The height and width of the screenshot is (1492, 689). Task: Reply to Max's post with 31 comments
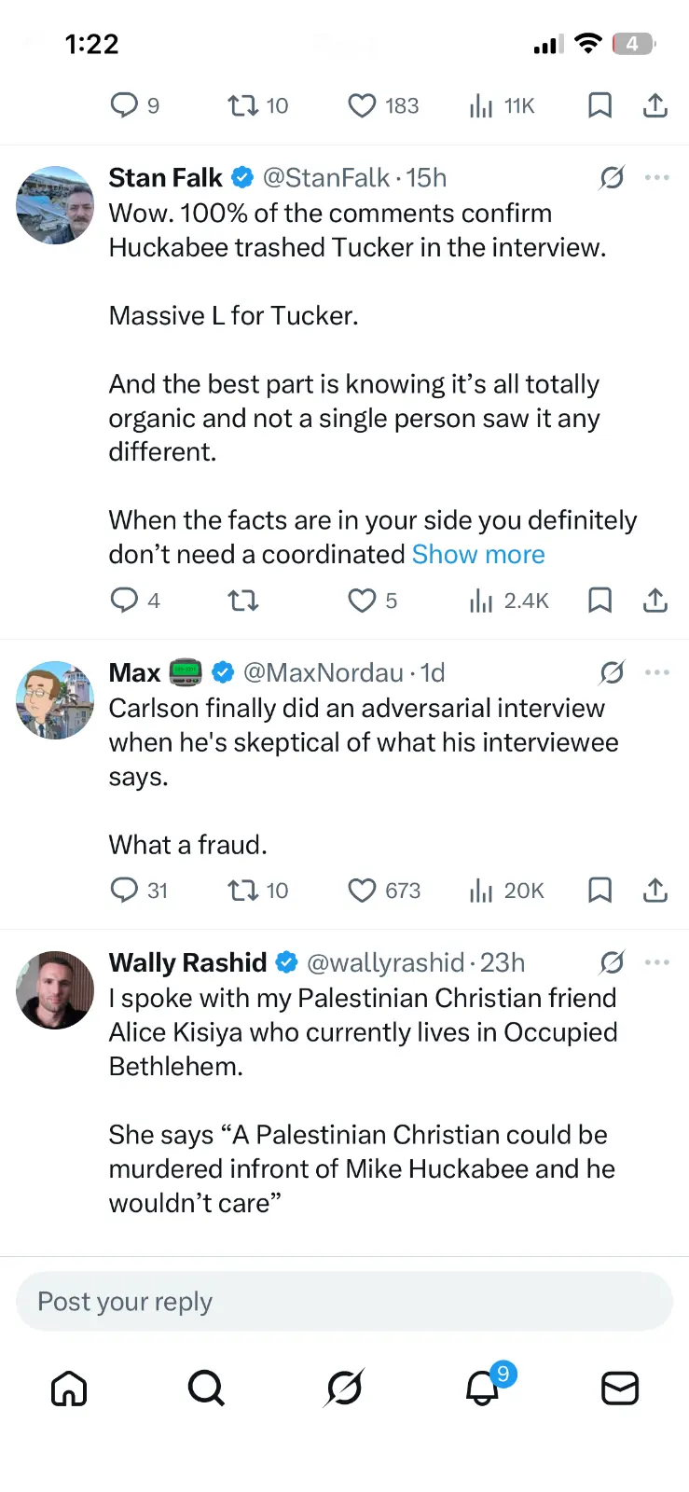coord(124,891)
